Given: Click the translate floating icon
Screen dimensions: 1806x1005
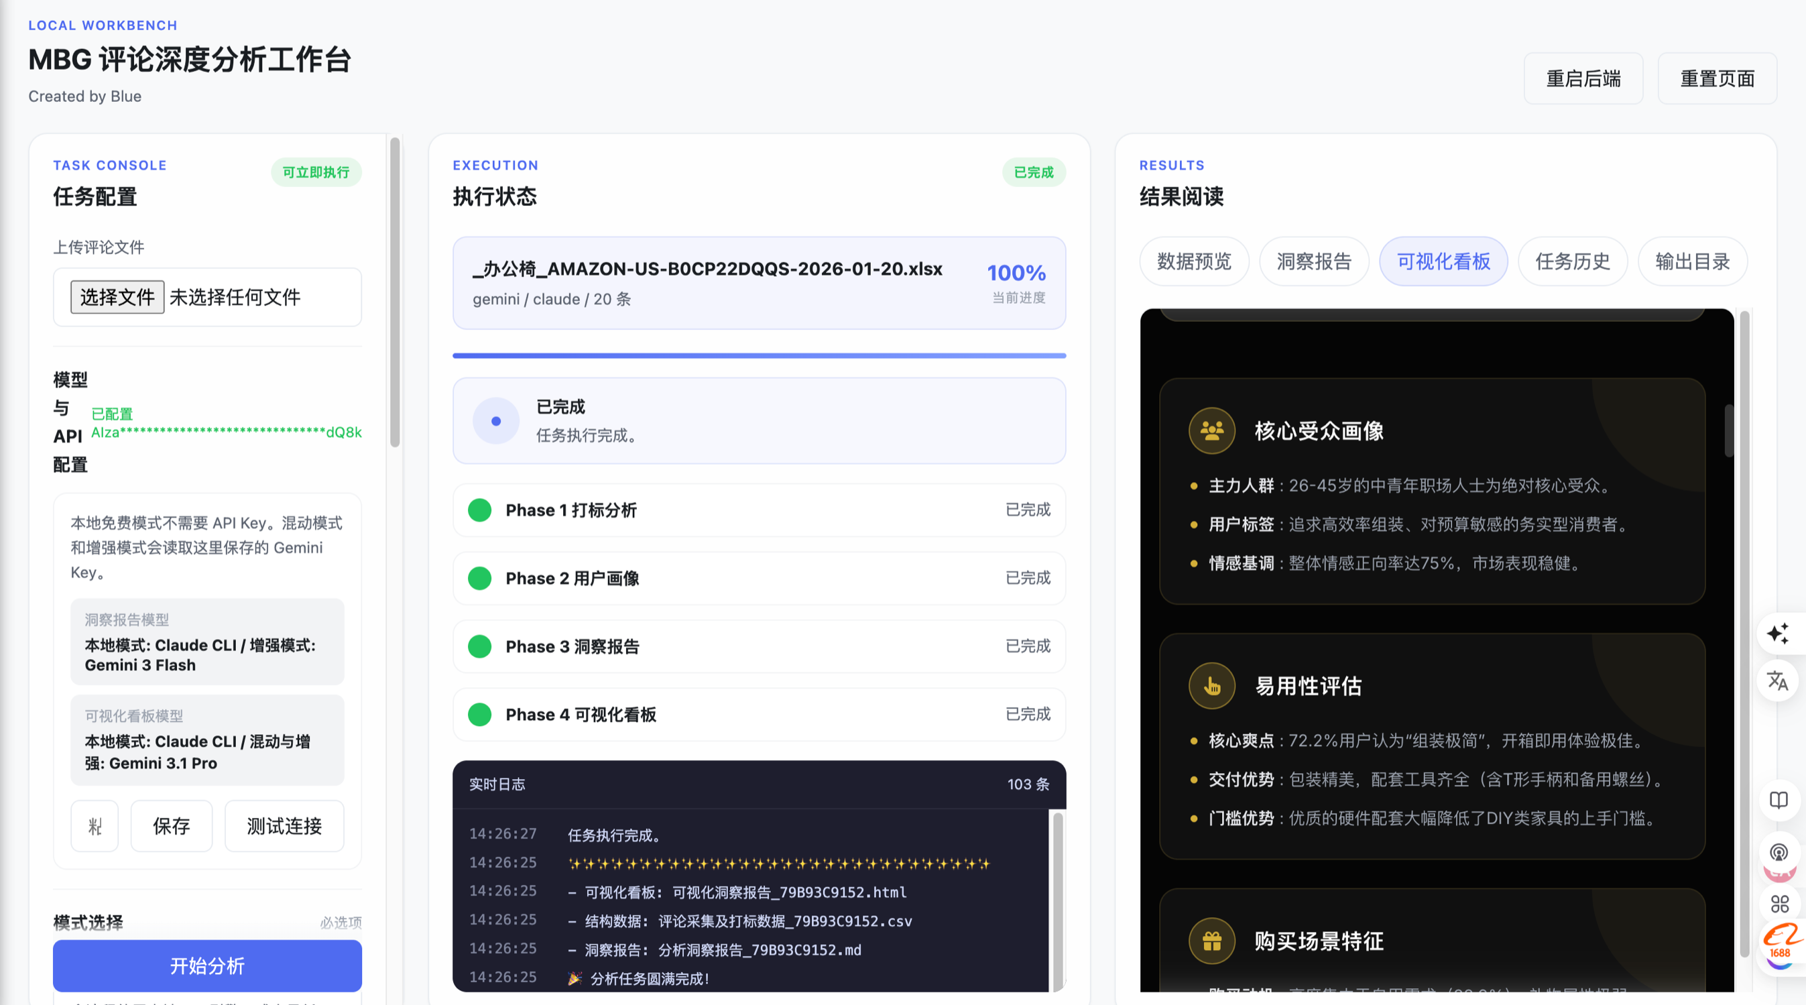Looking at the screenshot, I should [x=1778, y=681].
